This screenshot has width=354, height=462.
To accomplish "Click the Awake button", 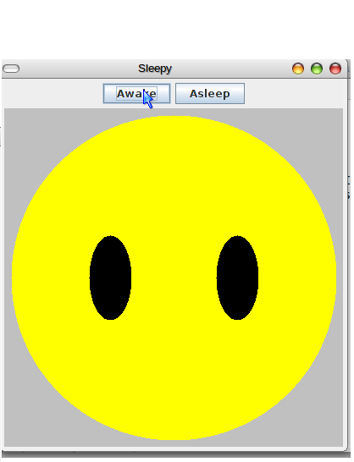I will point(136,94).
